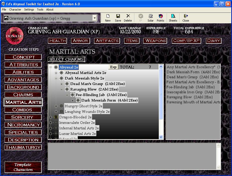The width and height of the screenshot is (232, 176).
Task: Open character Sheets from the toolbar
Action: [173, 16]
